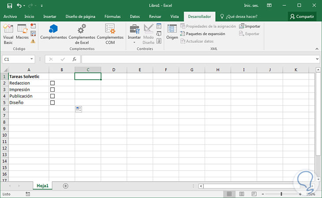
Task: Open the Macros dialog
Action: coord(22,32)
